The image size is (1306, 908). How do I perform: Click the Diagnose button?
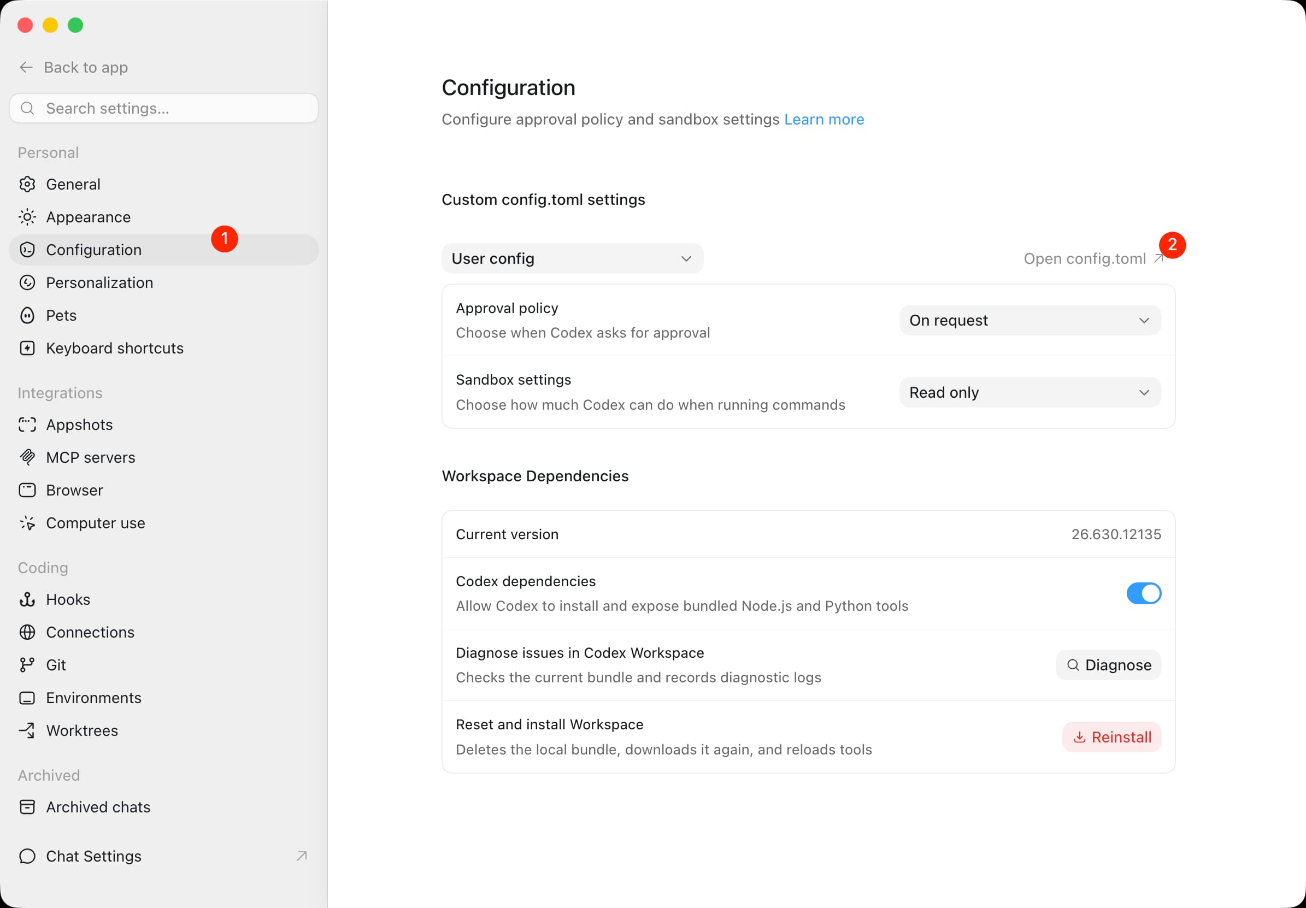(x=1108, y=665)
